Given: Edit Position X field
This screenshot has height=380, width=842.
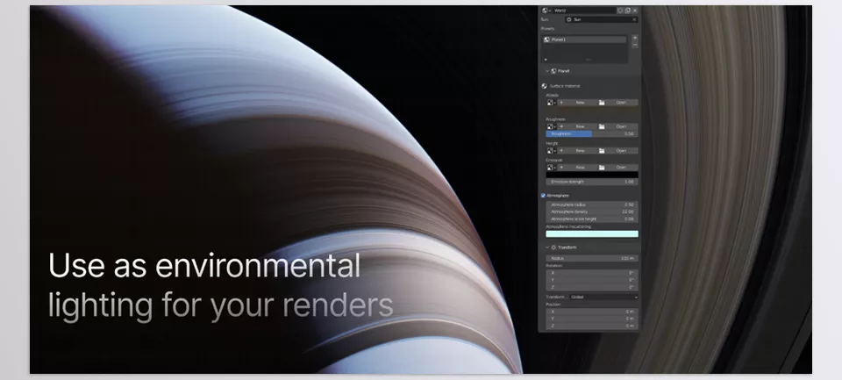Looking at the screenshot, I should coord(592,312).
